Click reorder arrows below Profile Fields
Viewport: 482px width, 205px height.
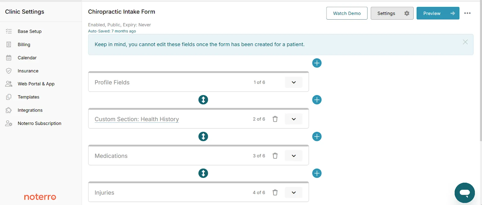[x=203, y=100]
